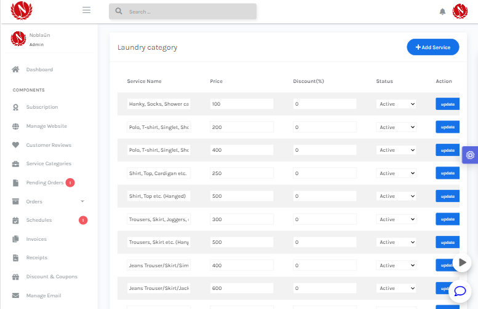Open the settings gear side tab

click(x=470, y=155)
